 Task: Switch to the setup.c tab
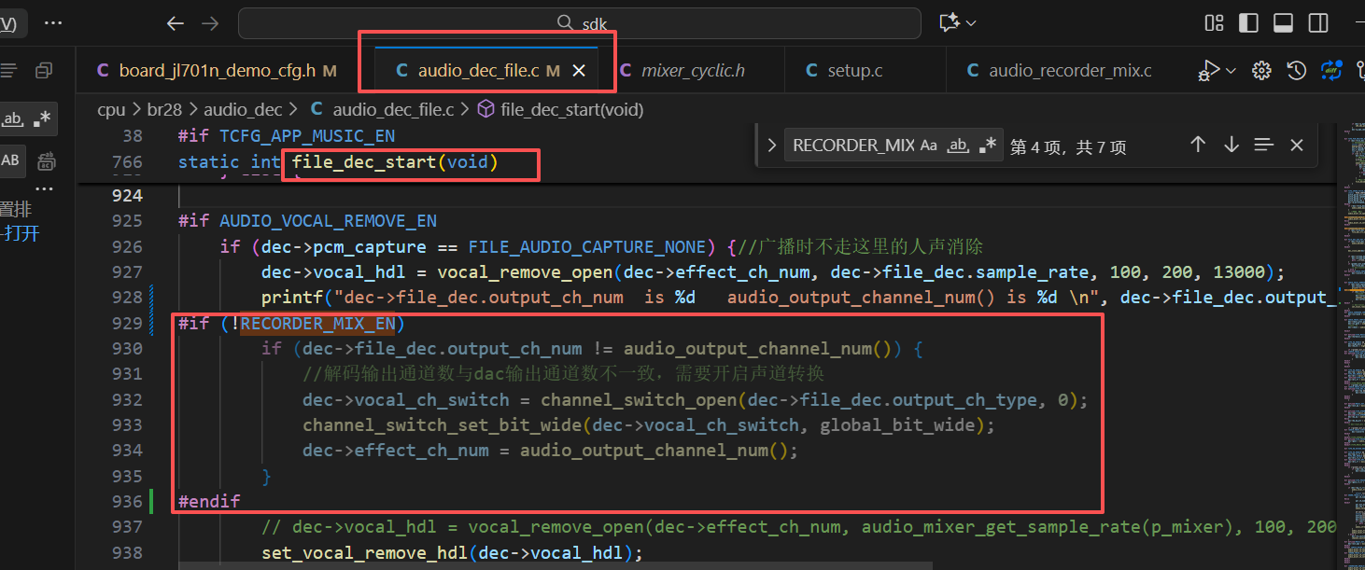click(855, 71)
